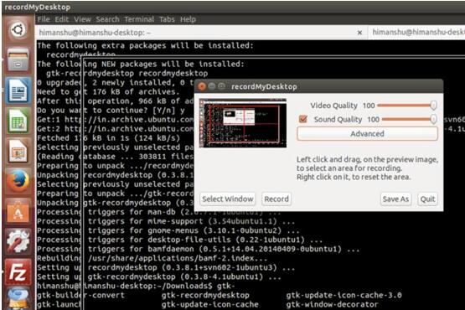Open the Search menu
The height and width of the screenshot is (310, 465).
(107, 19)
